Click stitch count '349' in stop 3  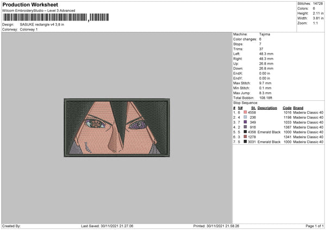(253, 122)
